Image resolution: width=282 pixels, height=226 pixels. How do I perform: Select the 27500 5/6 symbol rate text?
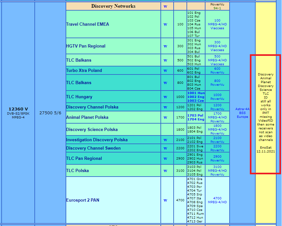[x=50, y=113]
